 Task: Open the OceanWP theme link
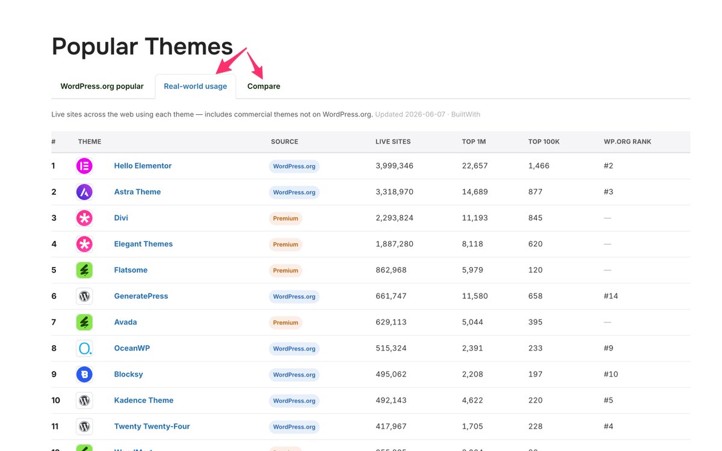(x=132, y=348)
